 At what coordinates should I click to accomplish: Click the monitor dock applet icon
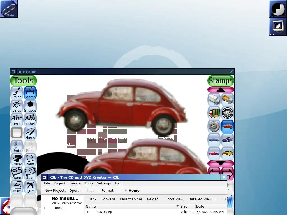[278, 27]
